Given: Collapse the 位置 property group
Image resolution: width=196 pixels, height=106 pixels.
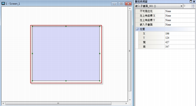Looking at the screenshot, I should pos(137,29).
